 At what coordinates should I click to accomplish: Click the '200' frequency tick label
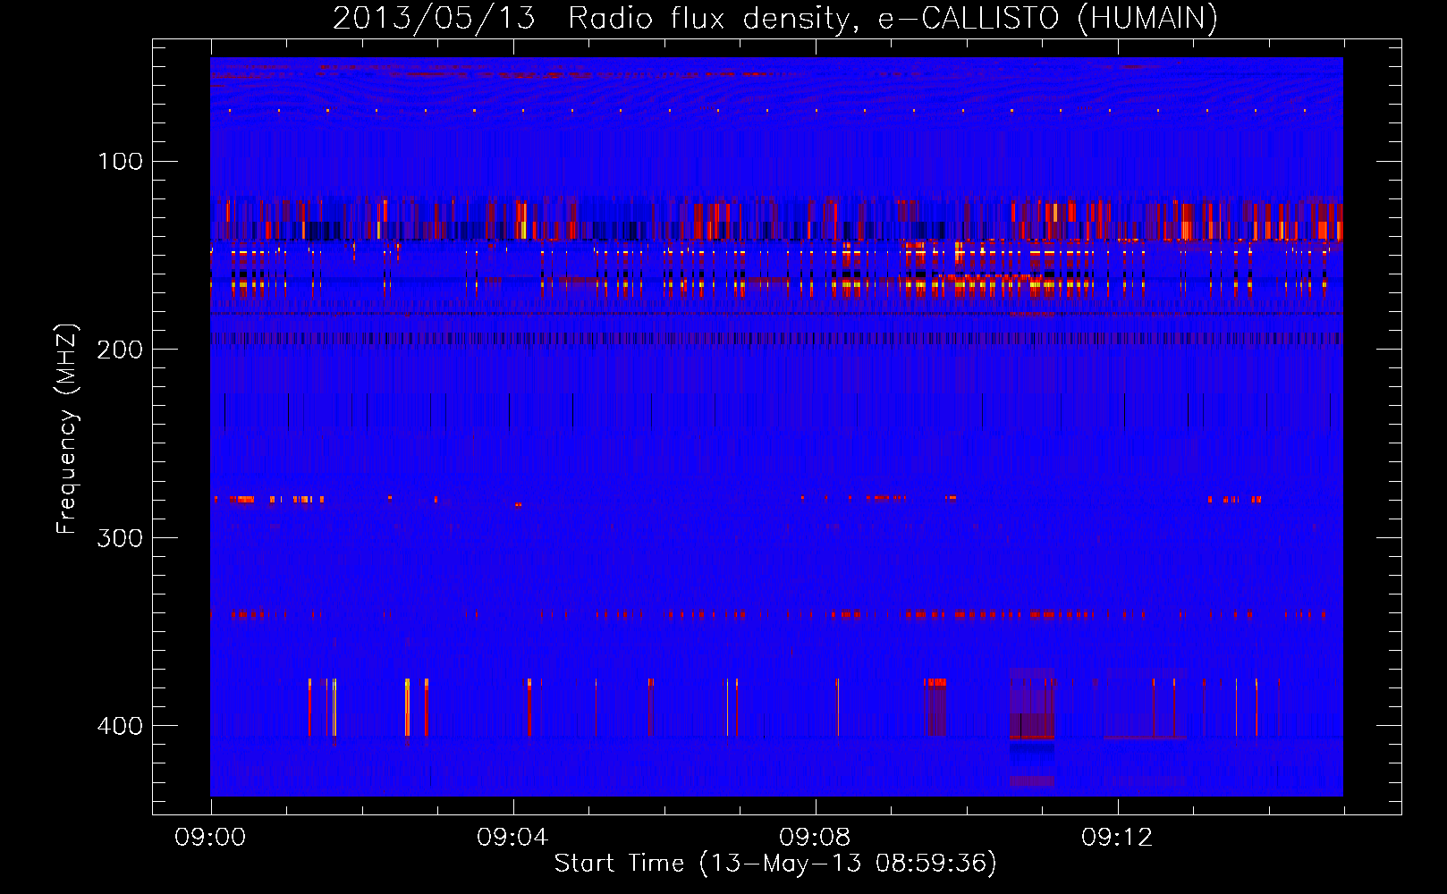click(120, 350)
